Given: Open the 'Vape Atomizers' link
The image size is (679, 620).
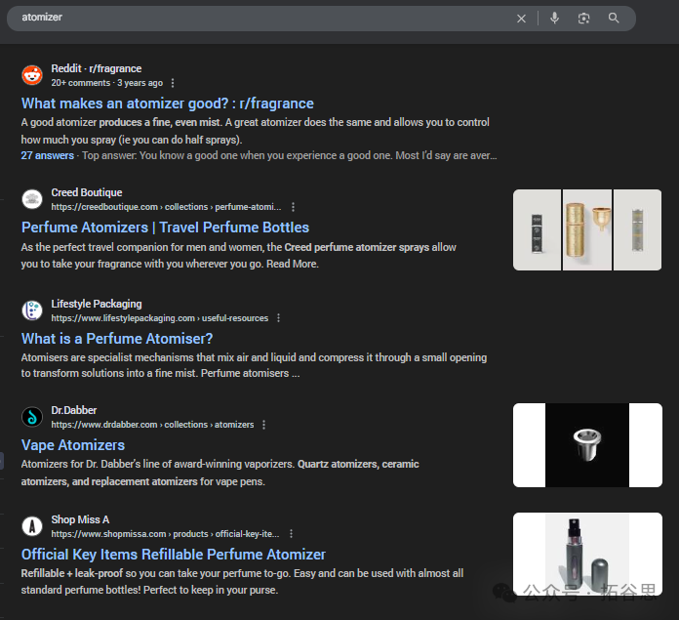Looking at the screenshot, I should tap(73, 445).
